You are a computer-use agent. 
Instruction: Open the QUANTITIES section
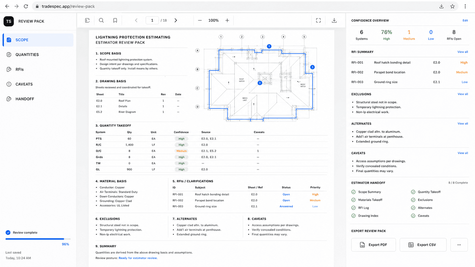tap(38, 55)
